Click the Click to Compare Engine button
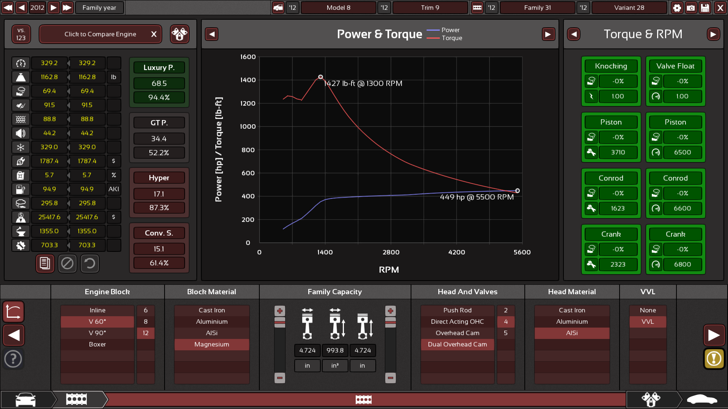 pos(100,34)
